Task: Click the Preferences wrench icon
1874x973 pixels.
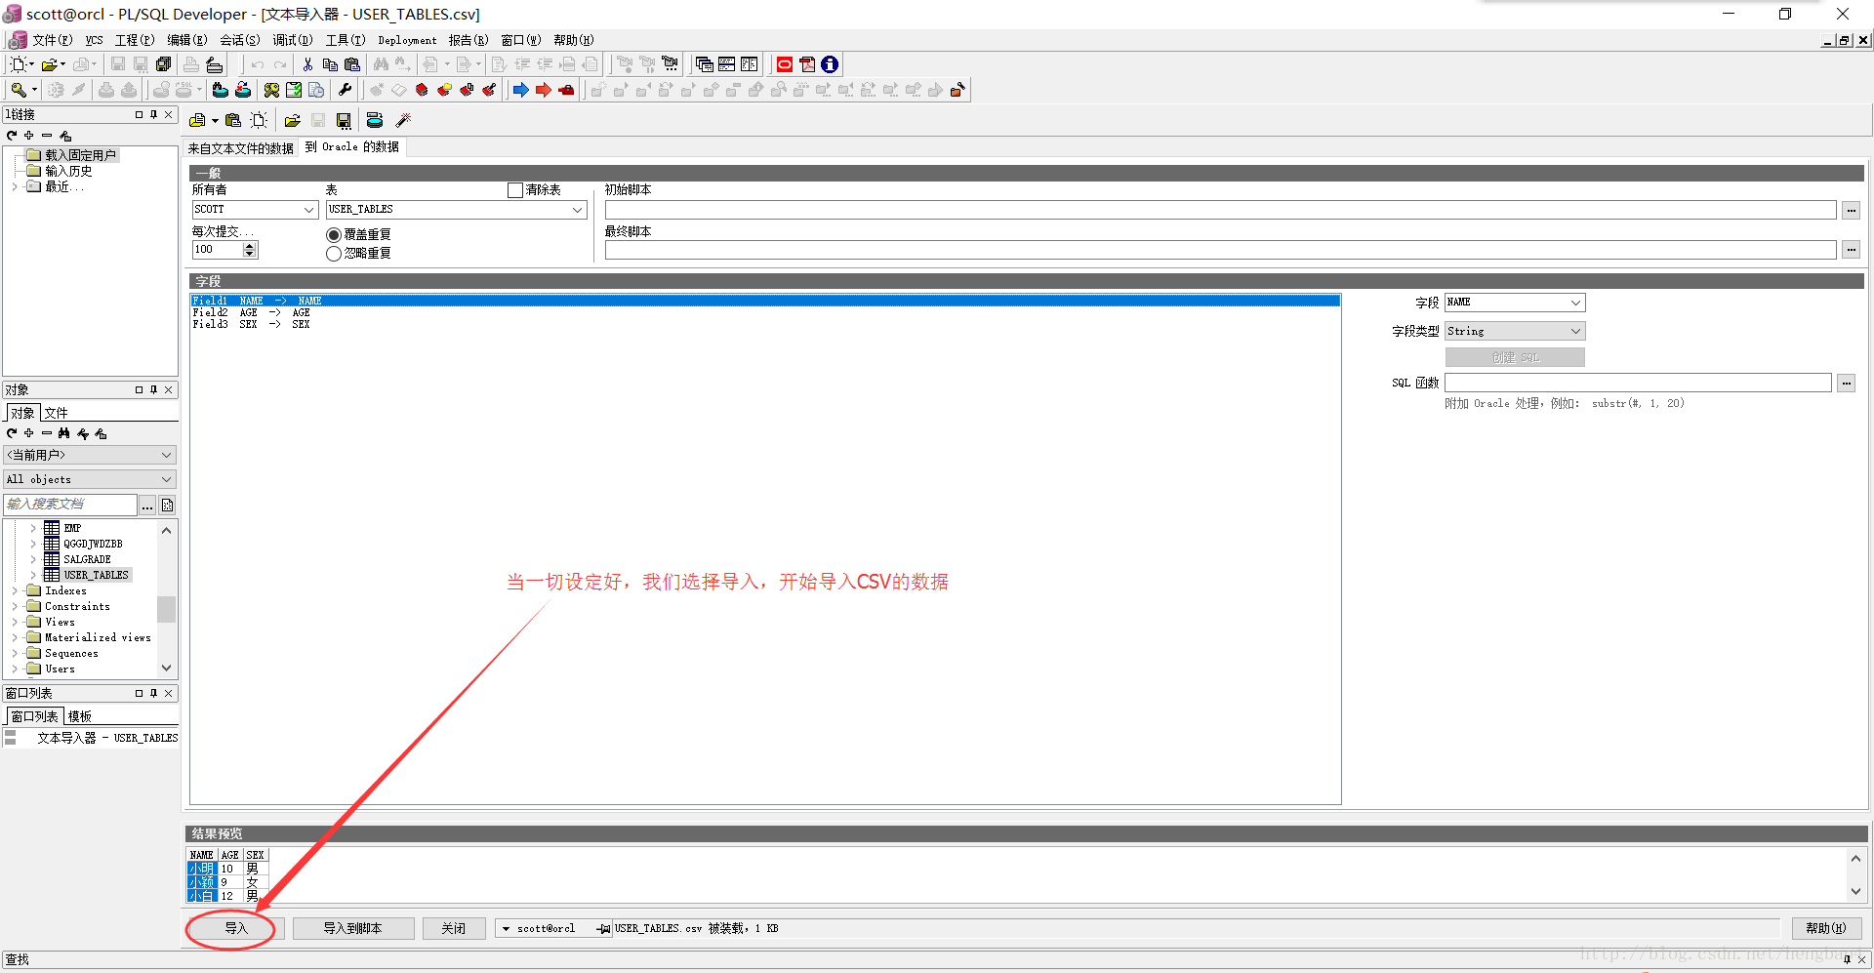Action: [x=345, y=90]
